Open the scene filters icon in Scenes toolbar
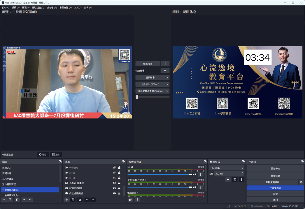The image size is (305, 209). [17, 200]
